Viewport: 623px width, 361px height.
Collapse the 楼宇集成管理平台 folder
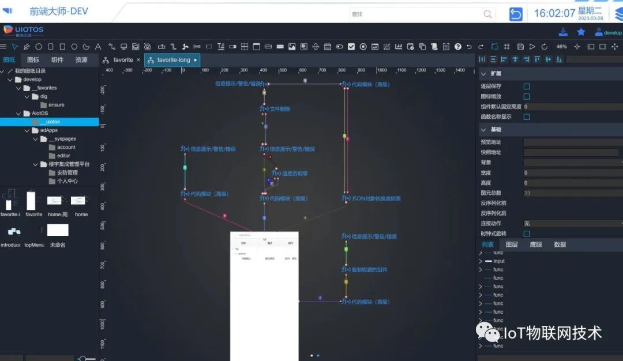(35, 164)
